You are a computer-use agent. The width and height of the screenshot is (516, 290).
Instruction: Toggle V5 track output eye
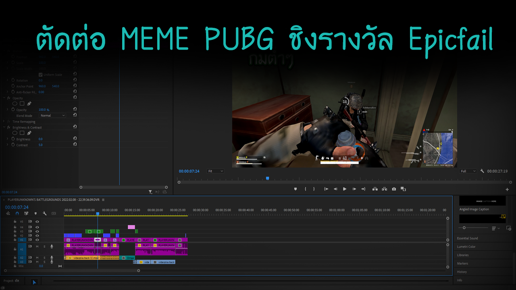coord(37,222)
